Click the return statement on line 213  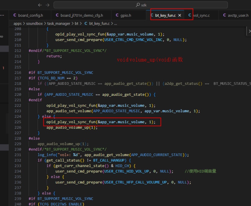click(54, 56)
